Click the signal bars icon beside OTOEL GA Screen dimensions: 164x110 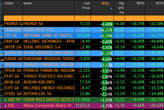point(2,95)
